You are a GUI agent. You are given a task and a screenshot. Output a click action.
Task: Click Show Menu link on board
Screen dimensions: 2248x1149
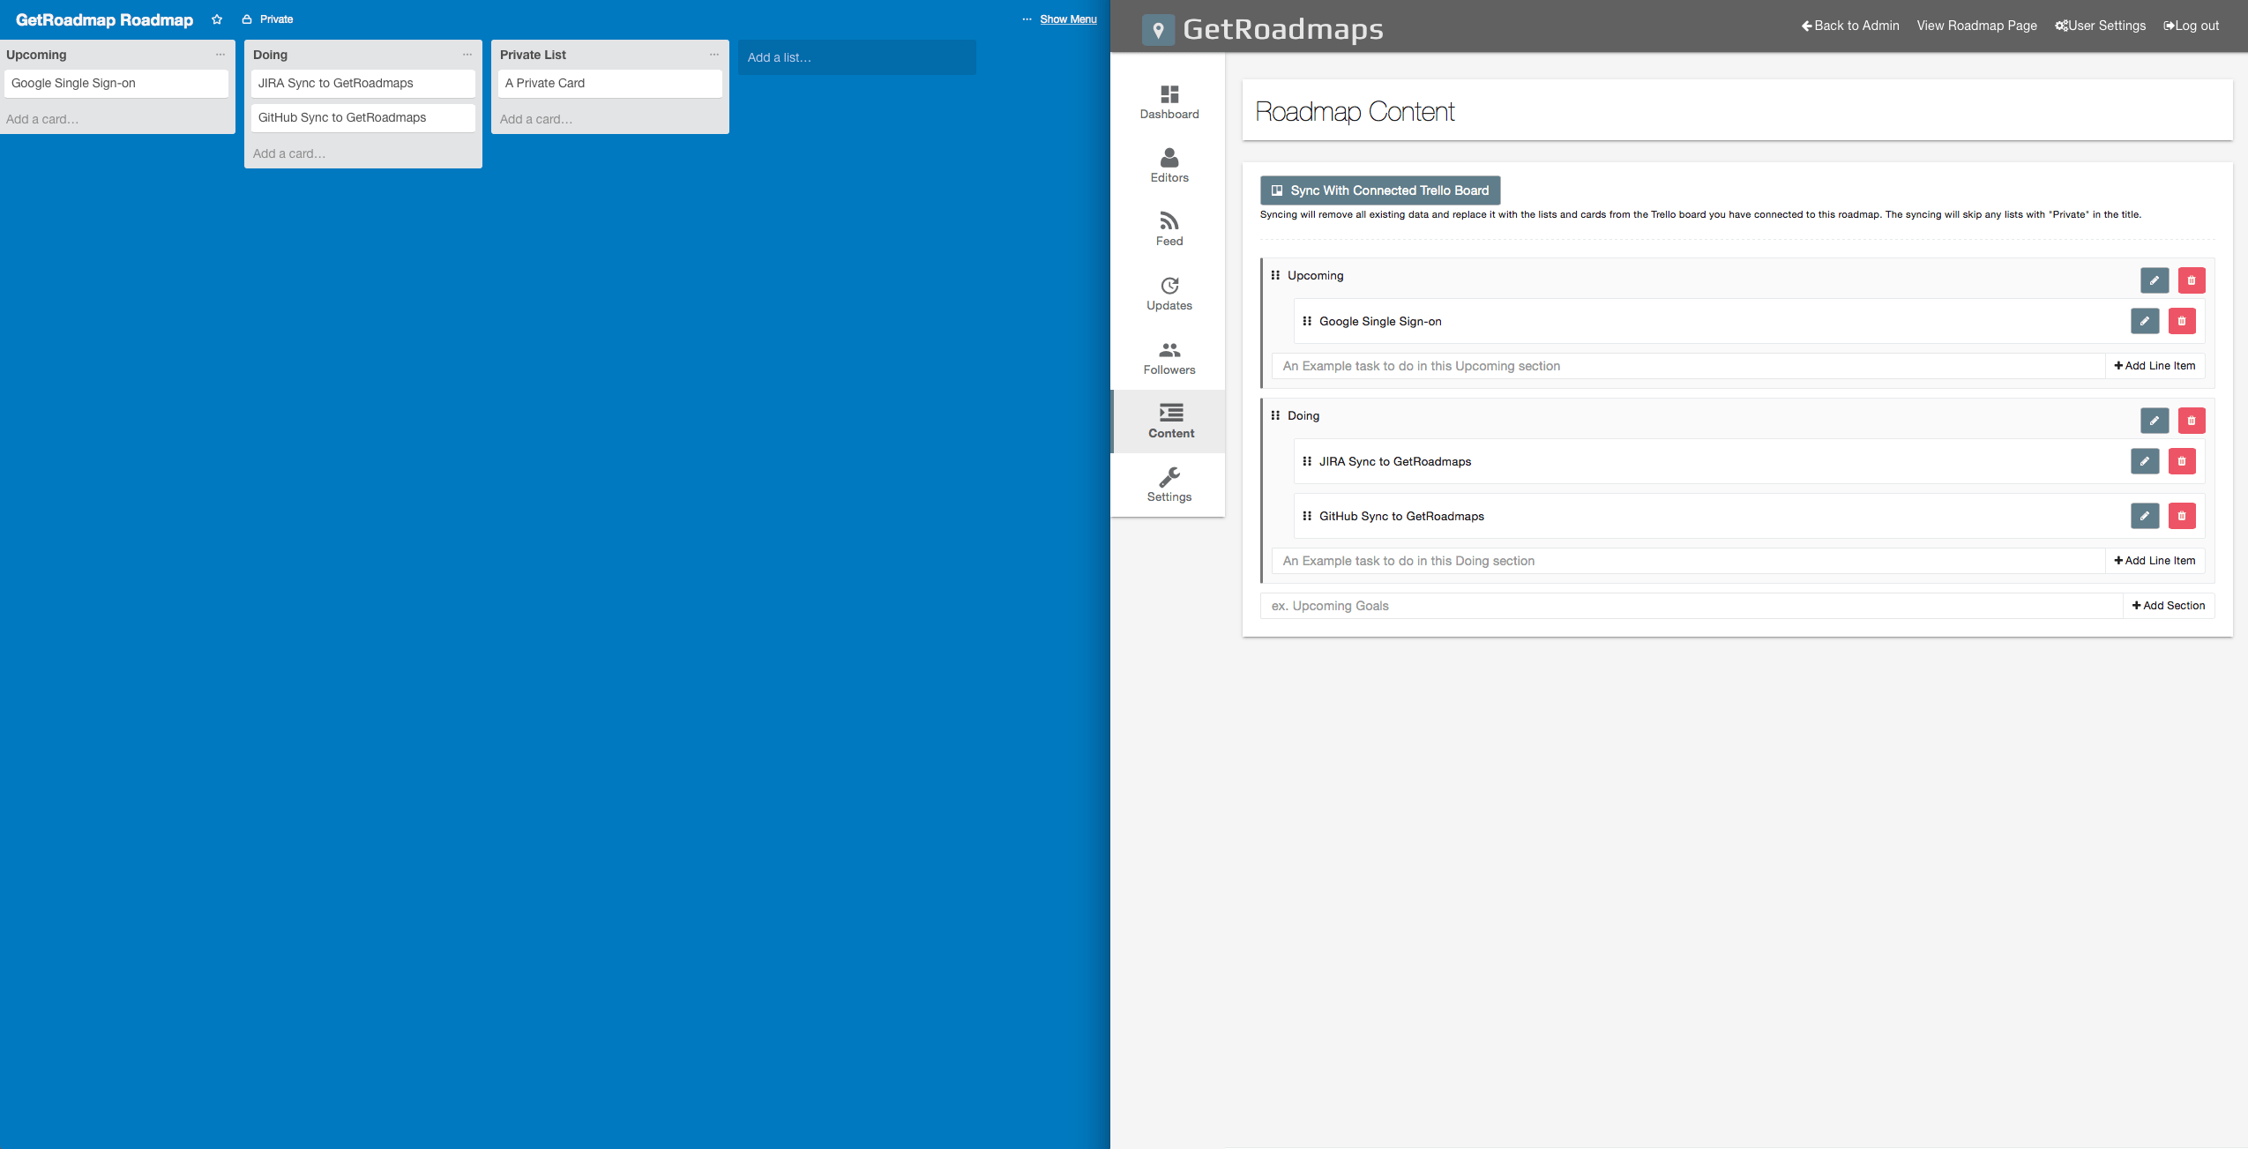pos(1068,19)
